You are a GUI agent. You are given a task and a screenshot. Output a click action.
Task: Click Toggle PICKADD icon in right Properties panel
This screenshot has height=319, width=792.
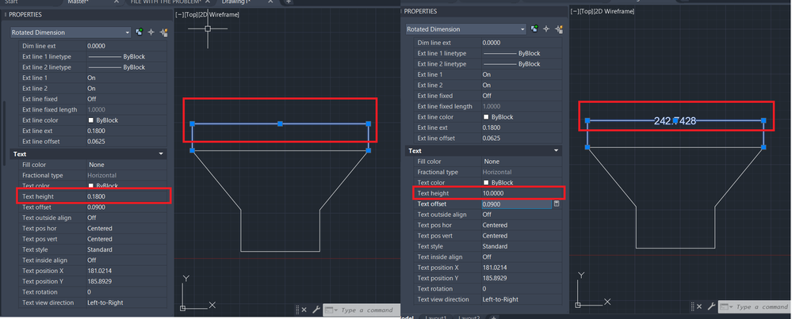pyautogui.click(x=535, y=29)
